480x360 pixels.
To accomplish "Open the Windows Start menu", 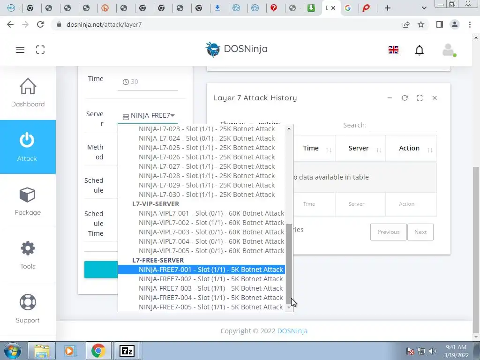I will (13, 351).
